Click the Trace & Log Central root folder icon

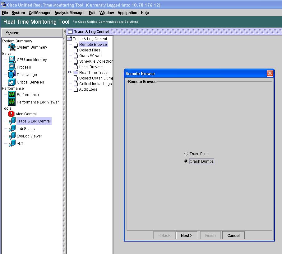(x=69, y=39)
